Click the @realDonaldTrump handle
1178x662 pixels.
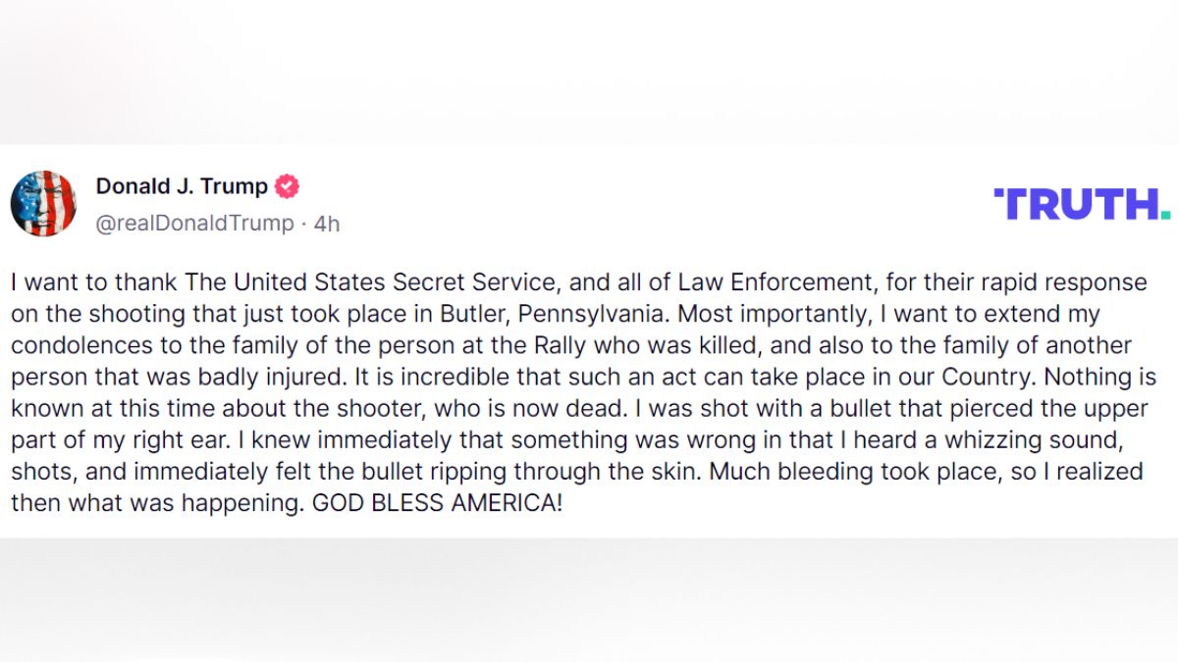[194, 224]
